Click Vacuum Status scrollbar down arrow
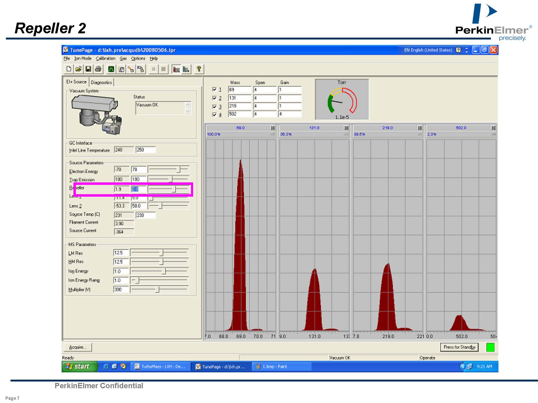Image resolution: width=538 pixels, height=403 pixels. click(x=188, y=111)
